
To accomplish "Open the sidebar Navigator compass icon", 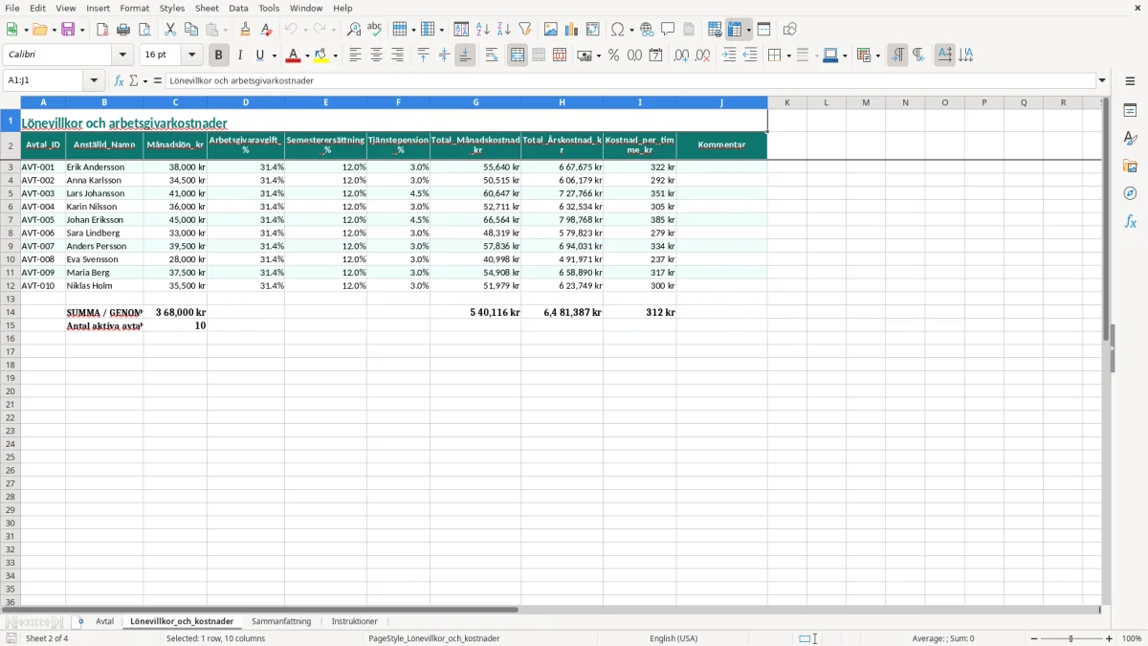I will pos(1130,193).
